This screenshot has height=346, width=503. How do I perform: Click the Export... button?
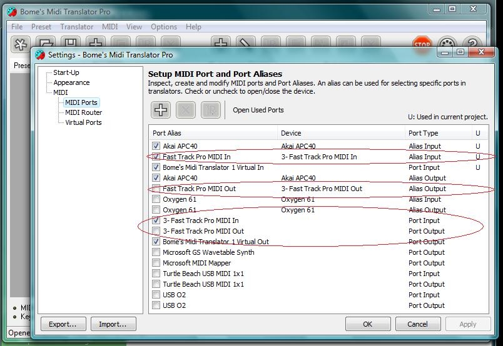tap(63, 324)
